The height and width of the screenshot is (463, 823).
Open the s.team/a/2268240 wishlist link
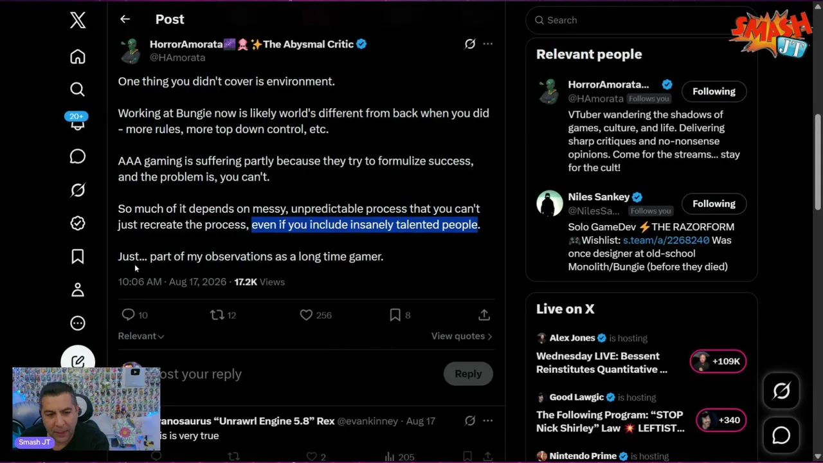(x=666, y=240)
